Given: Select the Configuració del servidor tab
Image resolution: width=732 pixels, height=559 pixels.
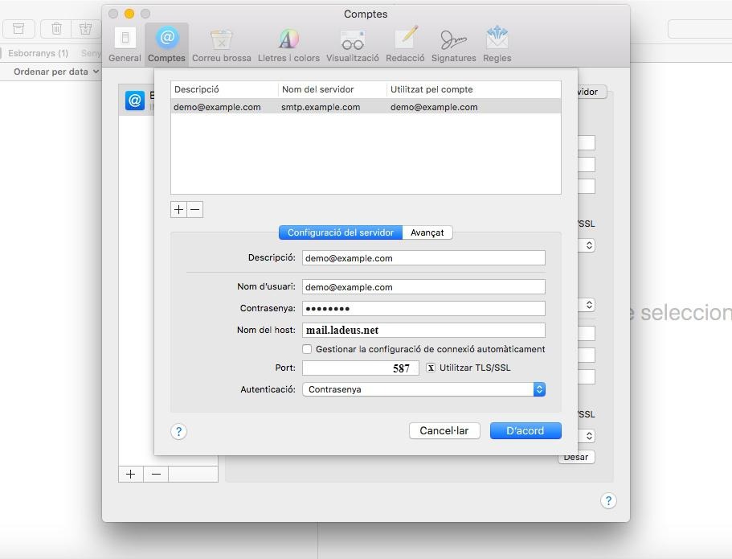Looking at the screenshot, I should click(340, 232).
